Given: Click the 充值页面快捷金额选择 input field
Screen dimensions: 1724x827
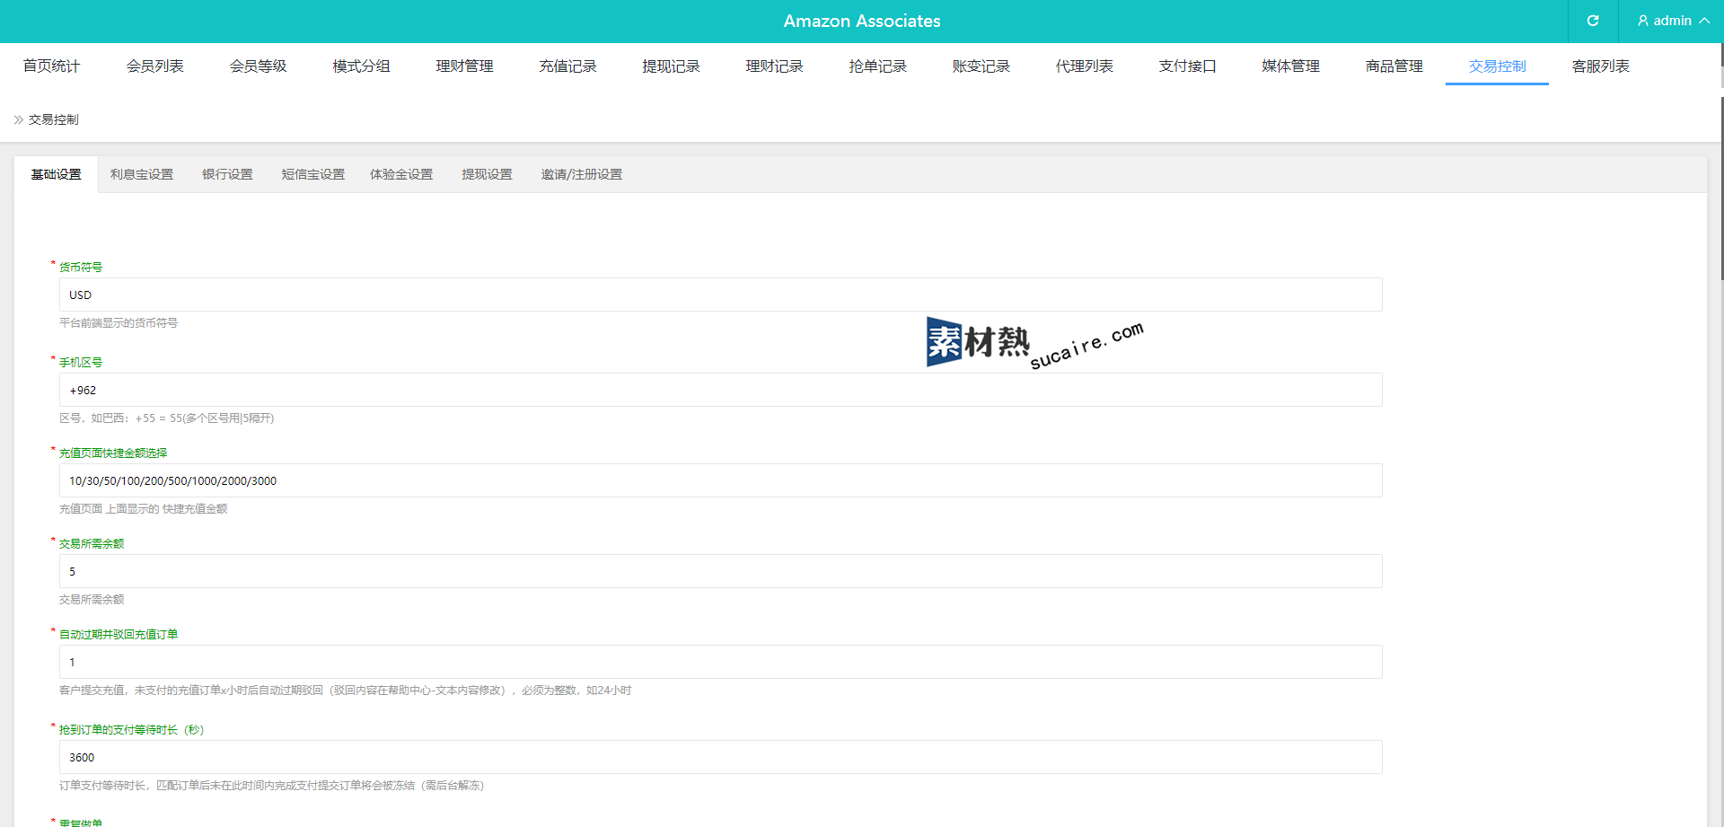Looking at the screenshot, I should pyautogui.click(x=720, y=480).
